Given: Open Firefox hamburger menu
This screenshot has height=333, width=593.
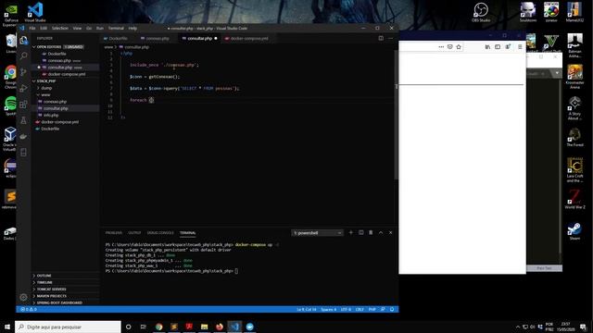Looking at the screenshot, I should (520, 47).
